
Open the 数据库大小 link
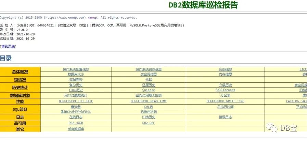(76, 74)
